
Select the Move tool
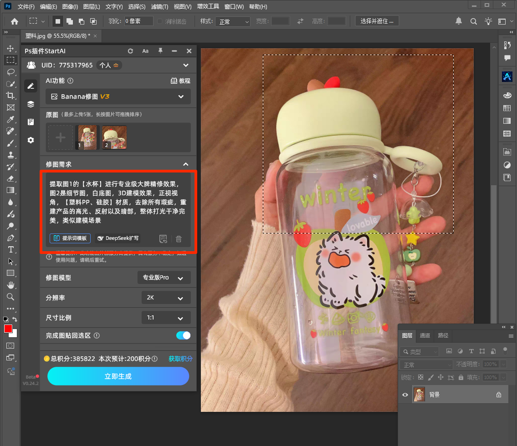tap(10, 48)
